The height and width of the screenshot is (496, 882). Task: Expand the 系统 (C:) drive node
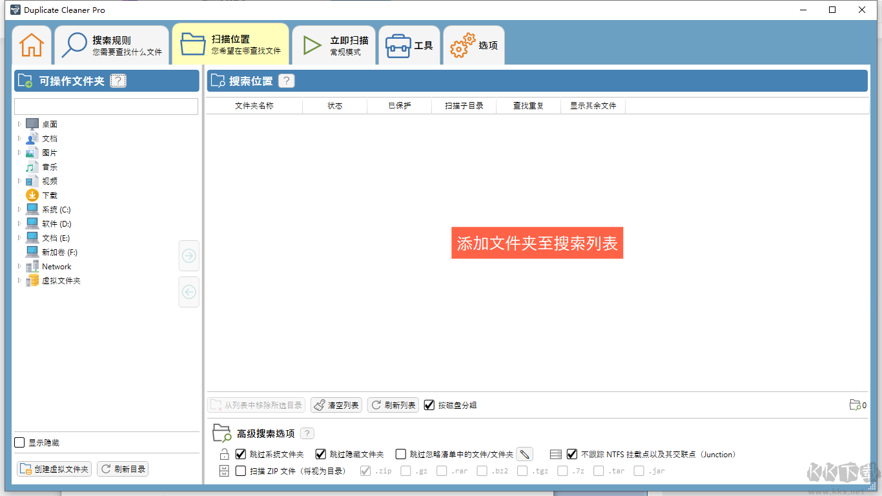pyautogui.click(x=19, y=209)
